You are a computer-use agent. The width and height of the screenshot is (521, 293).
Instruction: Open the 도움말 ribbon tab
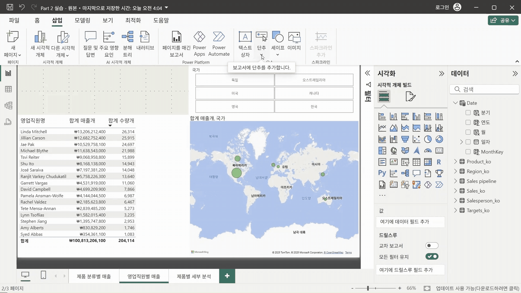coord(161,20)
